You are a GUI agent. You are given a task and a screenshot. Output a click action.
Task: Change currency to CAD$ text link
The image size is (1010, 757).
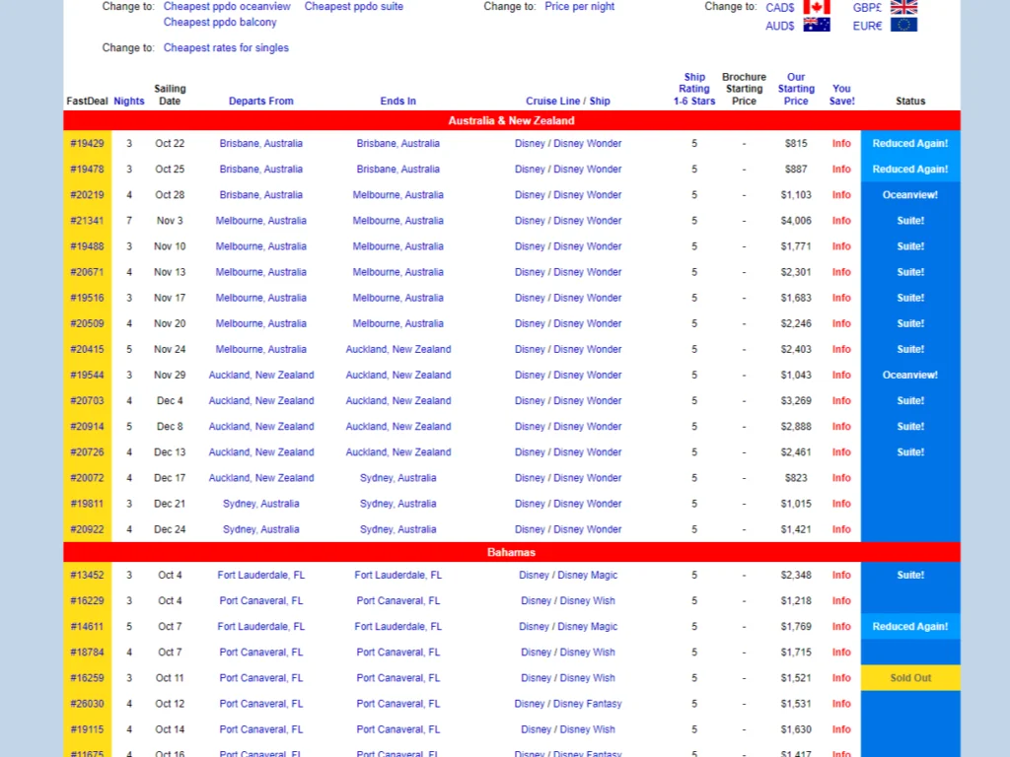click(x=779, y=8)
